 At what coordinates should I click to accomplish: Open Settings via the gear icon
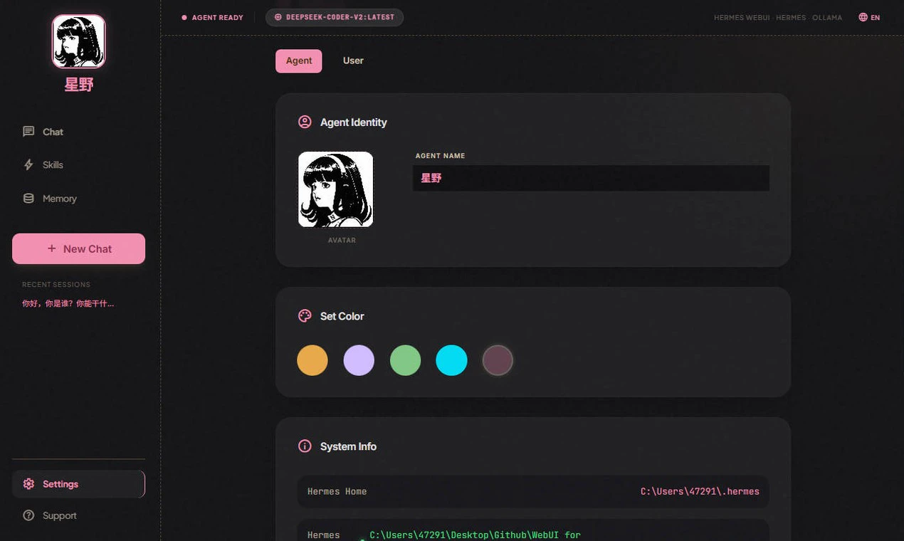coord(28,483)
